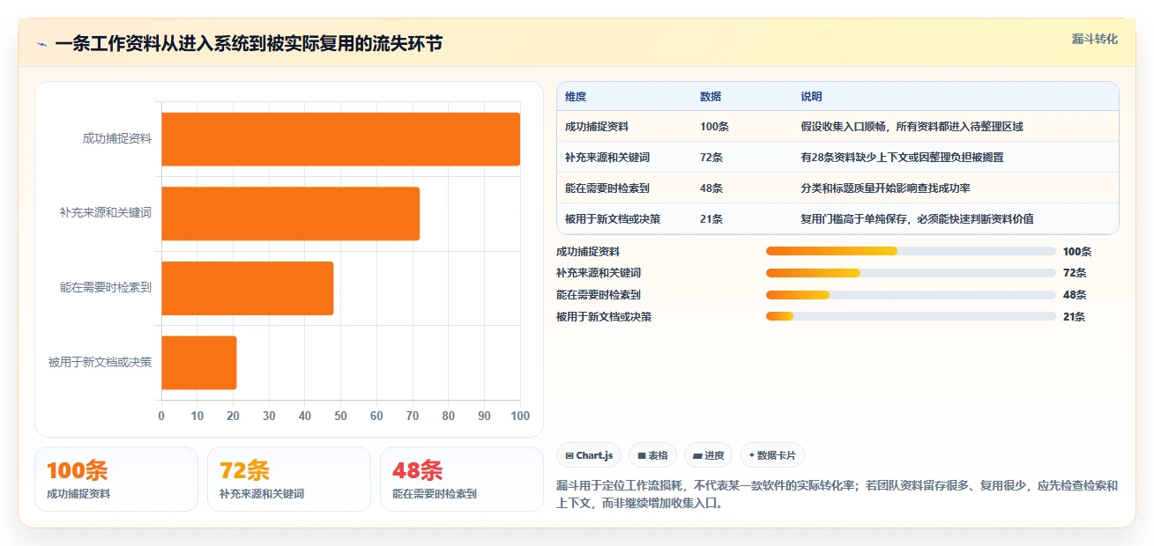Screen dimensions: 1154x546
Task: Click the 72条 value beside the progress bar
Action: (1075, 273)
